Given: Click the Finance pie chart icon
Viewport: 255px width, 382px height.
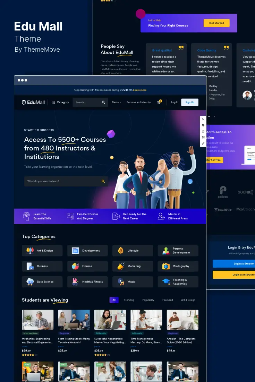Looking at the screenshot, I should click(x=75, y=266).
